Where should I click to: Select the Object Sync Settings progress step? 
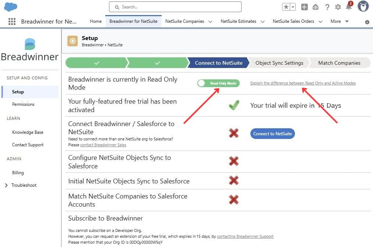pyautogui.click(x=279, y=63)
